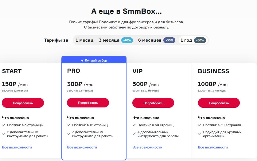The image size is (257, 161).
Task: View Все возможности of BUSINESS plan
Action: [x=213, y=148]
